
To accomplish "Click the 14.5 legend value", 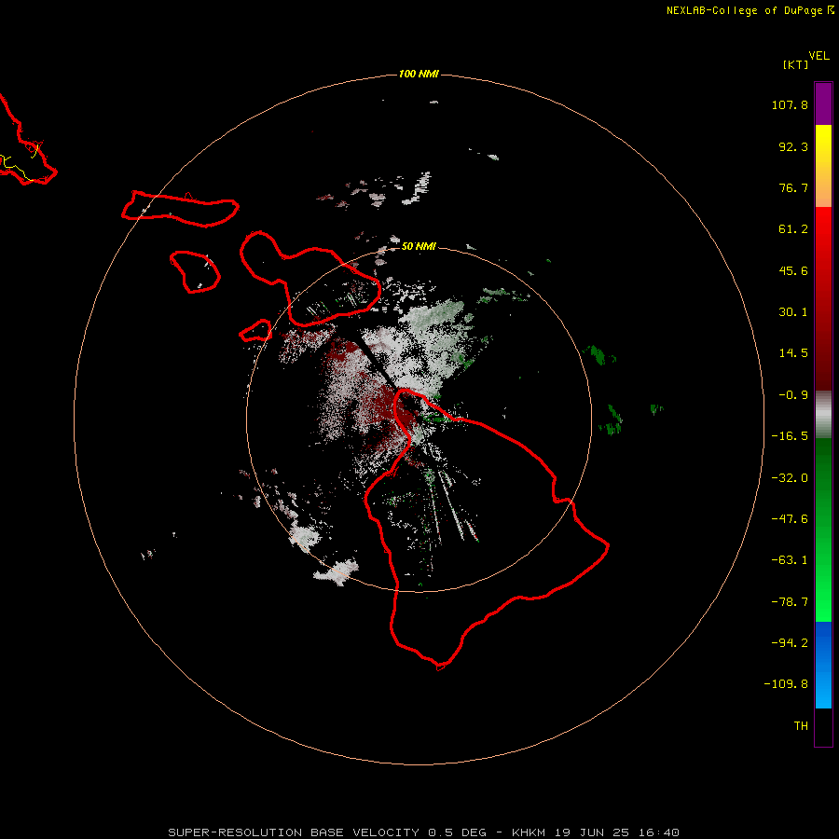I will click(793, 353).
